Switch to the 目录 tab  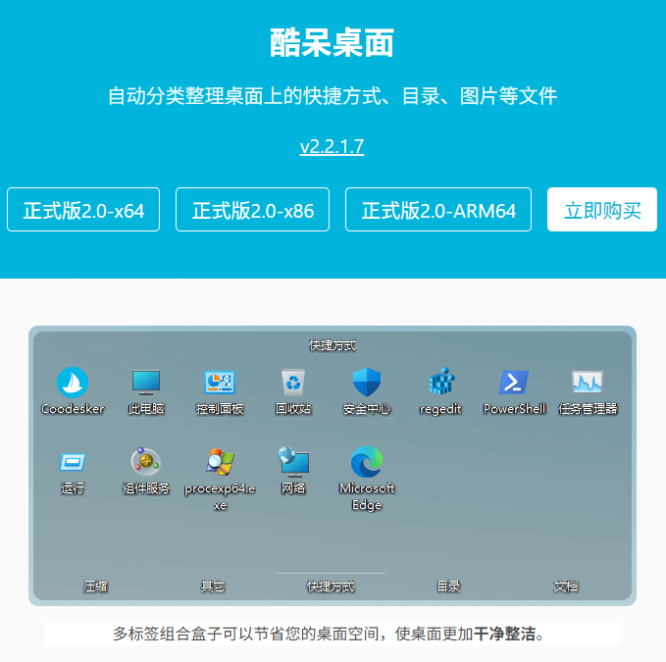(448, 586)
